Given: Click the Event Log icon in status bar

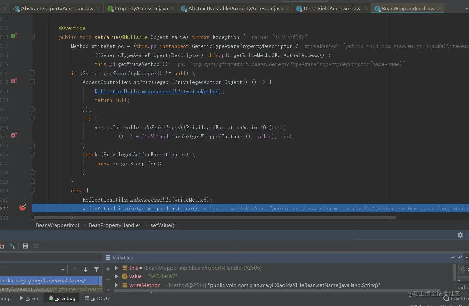Looking at the screenshot, I should 446,298.
